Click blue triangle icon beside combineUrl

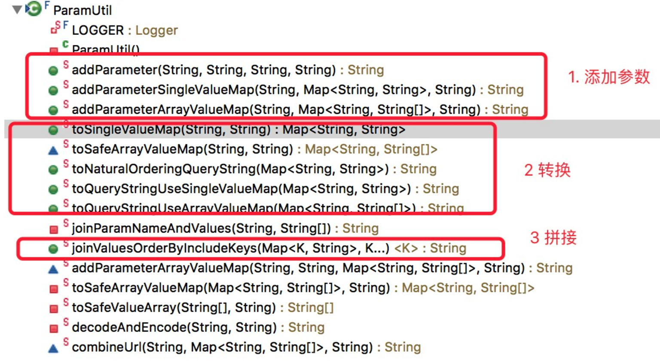click(53, 348)
